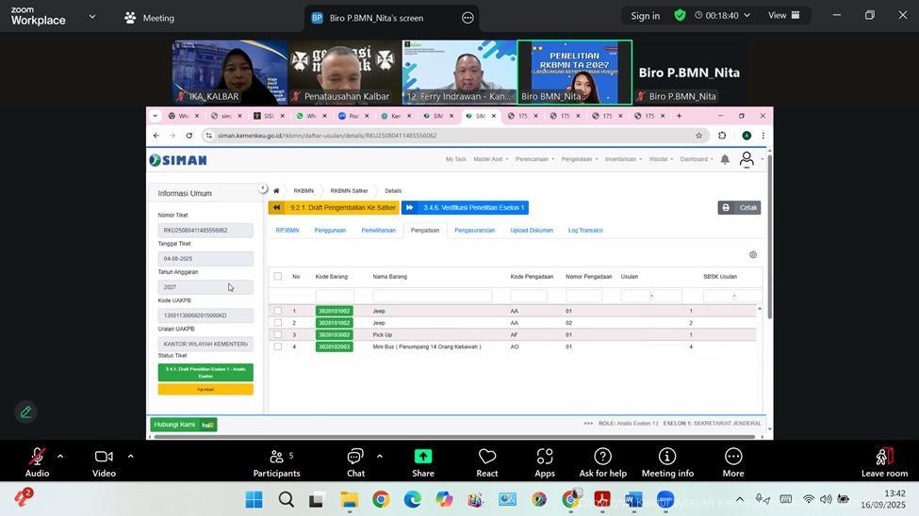Viewport: 919px width, 516px height.
Task: Click the Cetak print button
Action: (x=739, y=208)
